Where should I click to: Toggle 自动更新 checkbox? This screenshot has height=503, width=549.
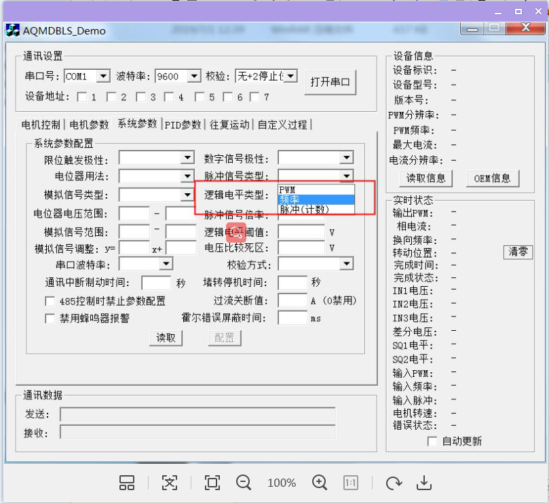432,441
